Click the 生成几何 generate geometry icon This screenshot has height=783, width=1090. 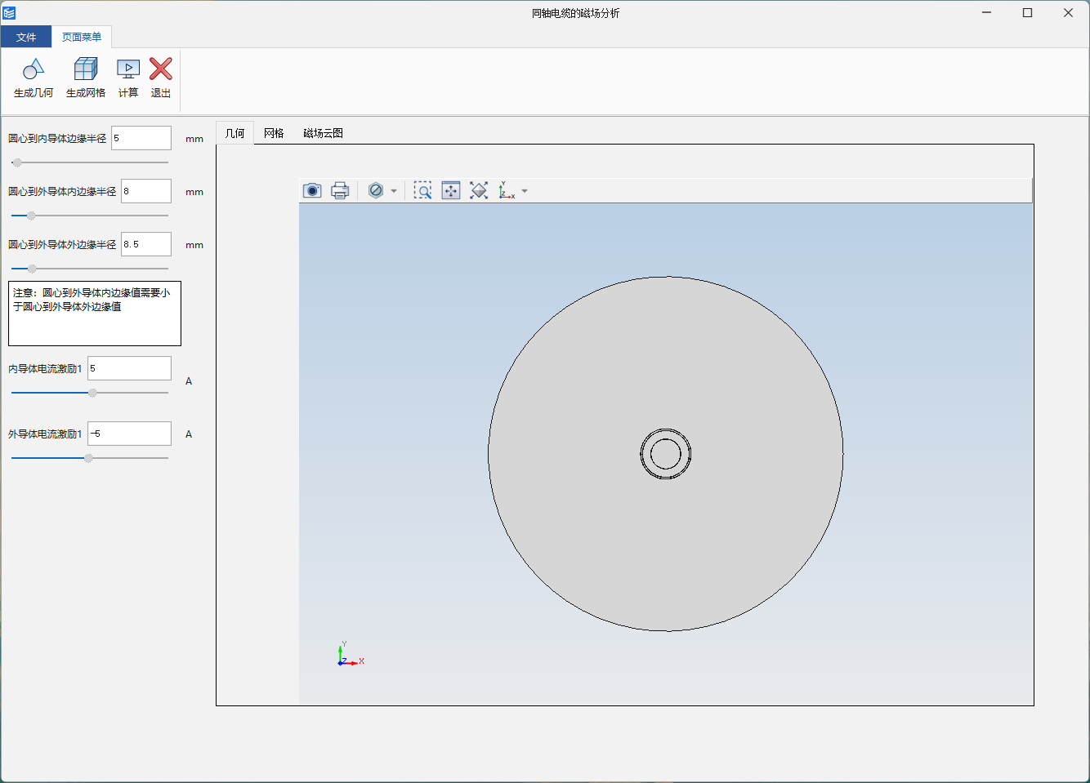pyautogui.click(x=34, y=69)
